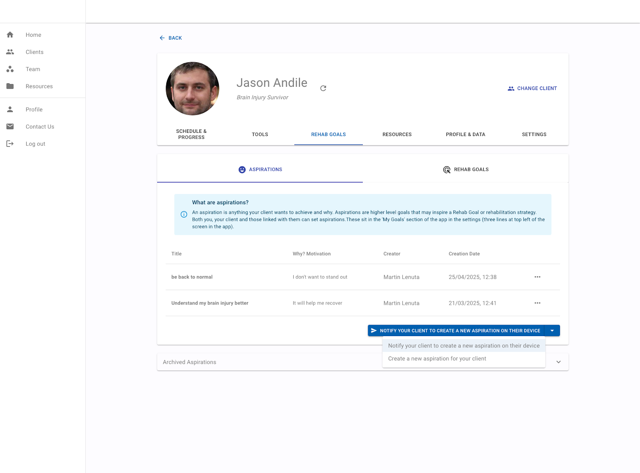
Task: Click the CHANGE CLIENT button
Action: point(532,88)
